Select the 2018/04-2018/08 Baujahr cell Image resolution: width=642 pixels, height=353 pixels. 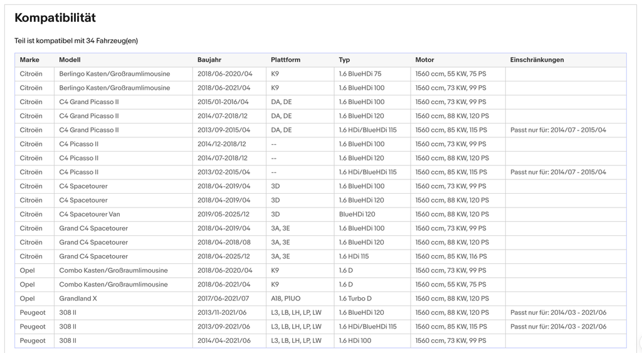(229, 243)
